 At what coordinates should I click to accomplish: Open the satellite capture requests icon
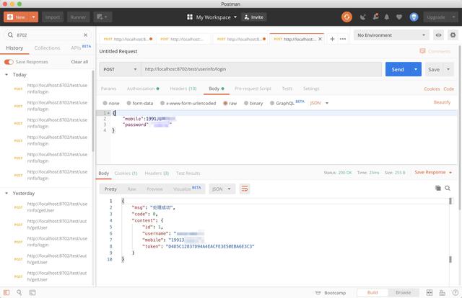coord(362,17)
